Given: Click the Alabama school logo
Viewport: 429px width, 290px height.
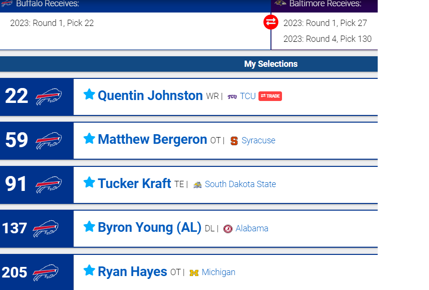Looking at the screenshot, I should tap(228, 228).
